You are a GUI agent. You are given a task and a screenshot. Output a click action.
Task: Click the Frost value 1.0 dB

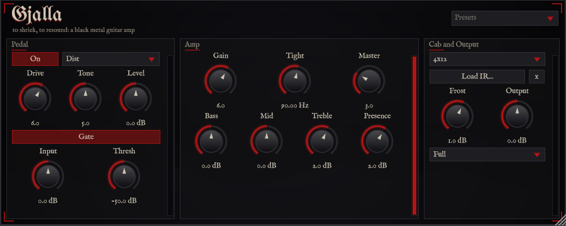457,141
